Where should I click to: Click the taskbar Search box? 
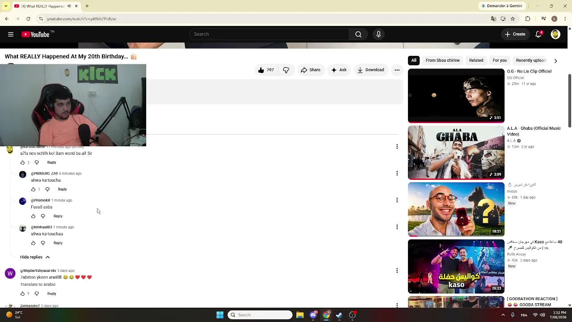point(260,315)
